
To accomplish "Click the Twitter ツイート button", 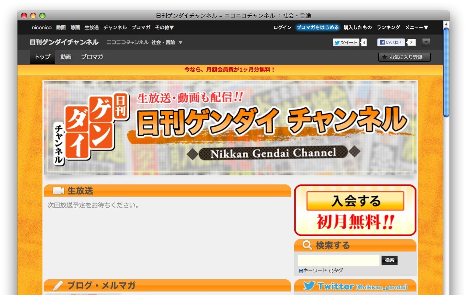I will click(346, 42).
